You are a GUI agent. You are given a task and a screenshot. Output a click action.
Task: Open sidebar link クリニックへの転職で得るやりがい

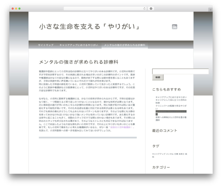click(x=171, y=107)
